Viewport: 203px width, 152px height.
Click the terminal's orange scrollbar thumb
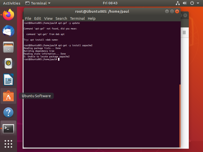180,116
